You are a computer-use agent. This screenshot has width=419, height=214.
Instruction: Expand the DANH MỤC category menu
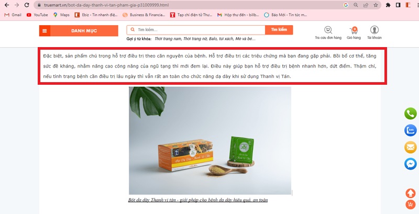pyautogui.click(x=79, y=31)
